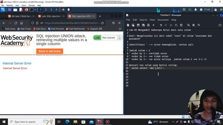
Task: Open Mousepad File menu
Action: [128, 20]
